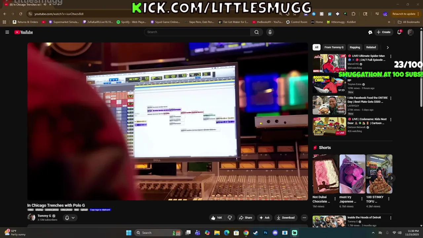Viewport: 423px width, 238px height.
Task: Open Task View on the taskbar
Action: (x=188, y=233)
